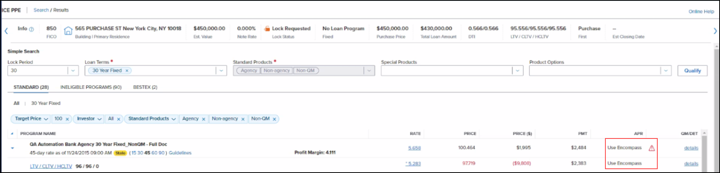The height and width of the screenshot is (173, 720).
Task: Switch to Ineligible Programs tab
Action: 91,87
